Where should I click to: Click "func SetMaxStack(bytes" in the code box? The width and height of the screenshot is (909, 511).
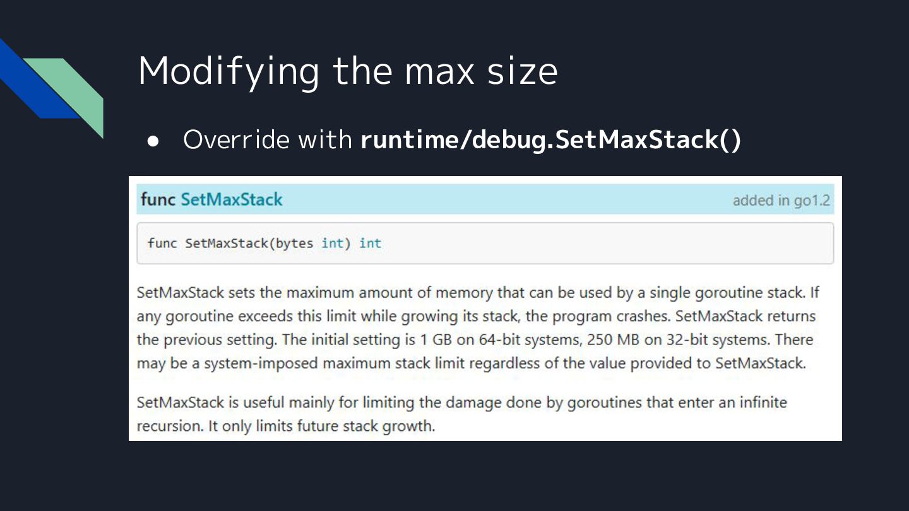[x=230, y=243]
